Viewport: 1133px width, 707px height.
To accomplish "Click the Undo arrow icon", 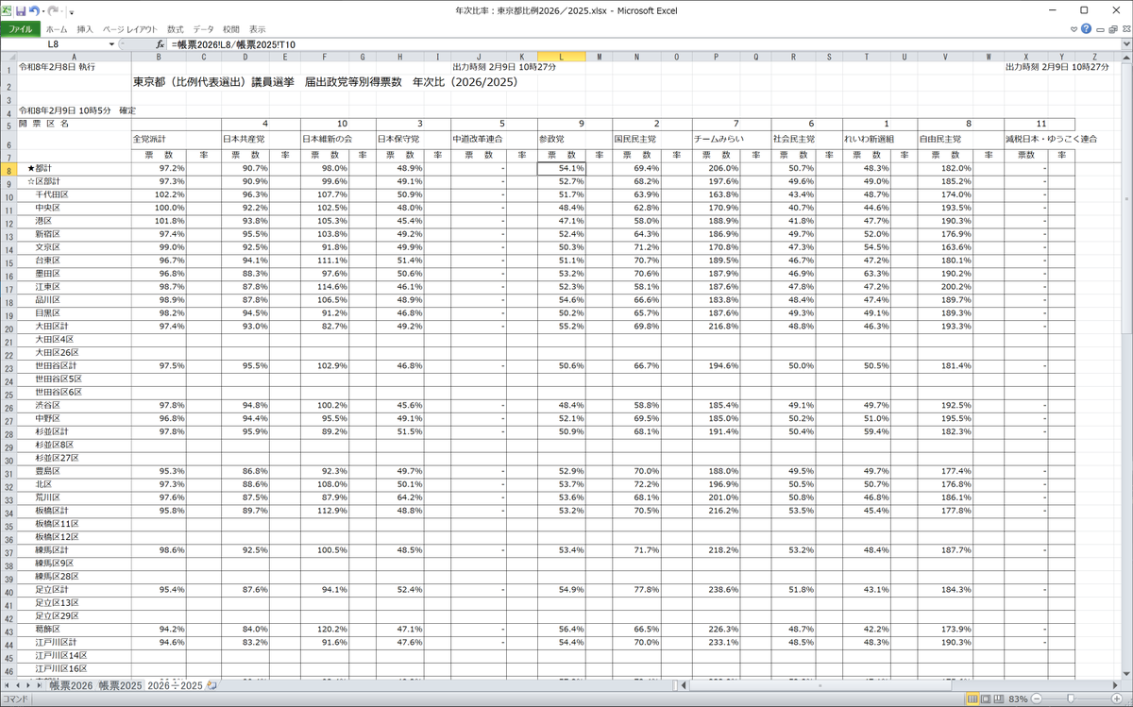I will pos(35,10).
